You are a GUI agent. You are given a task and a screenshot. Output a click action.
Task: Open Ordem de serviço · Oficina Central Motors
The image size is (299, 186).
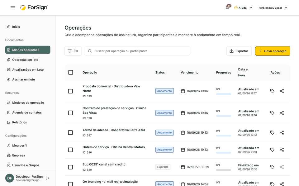[114, 147]
